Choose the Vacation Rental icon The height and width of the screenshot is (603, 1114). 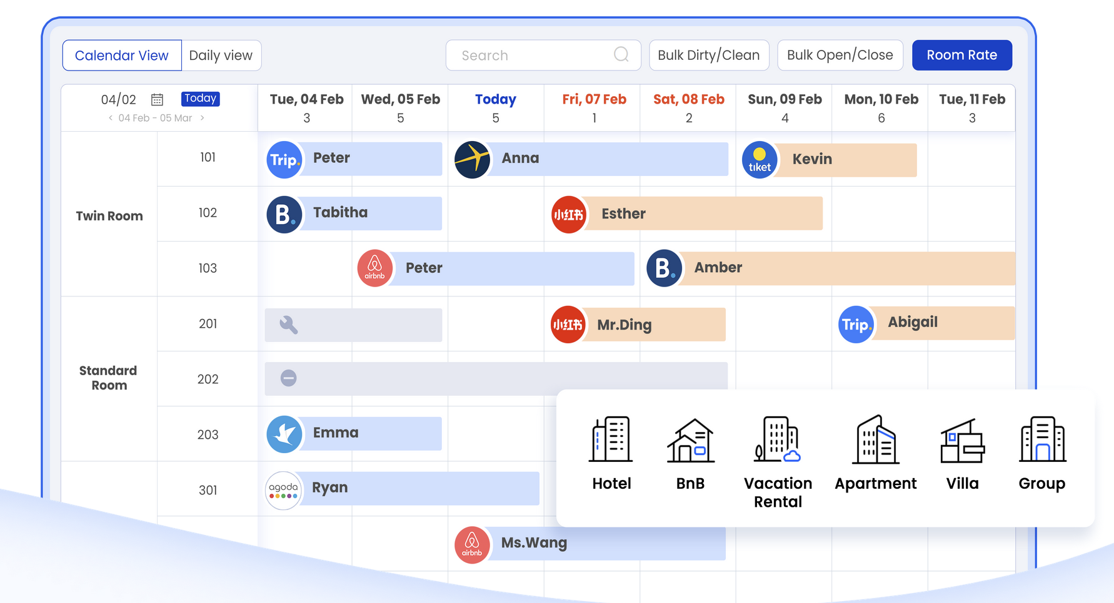(x=777, y=439)
